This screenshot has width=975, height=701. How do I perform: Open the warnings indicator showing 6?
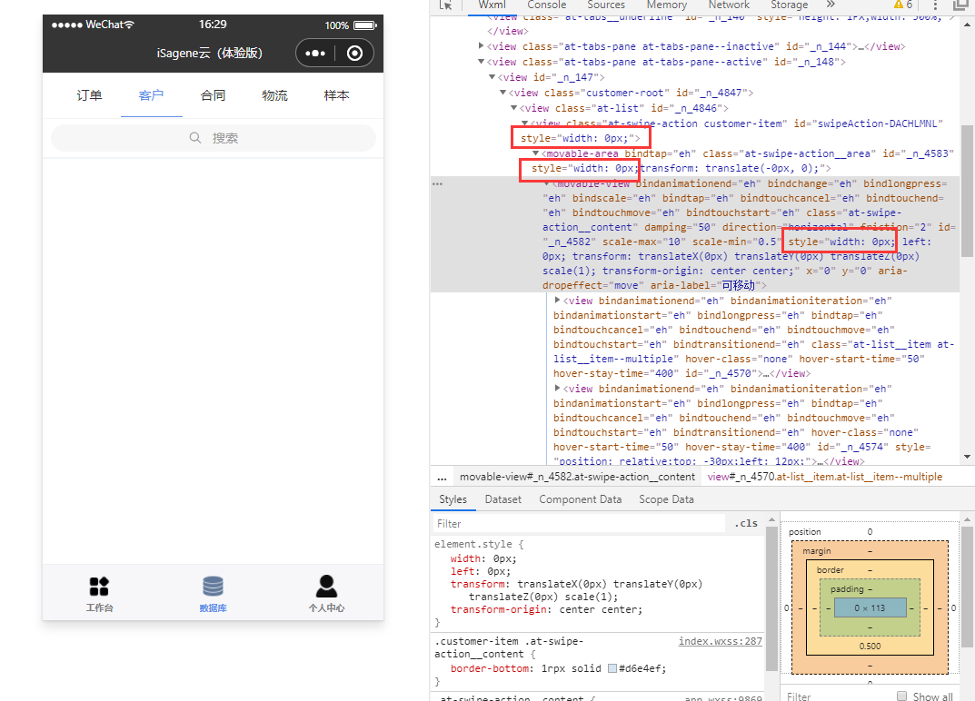902,5
